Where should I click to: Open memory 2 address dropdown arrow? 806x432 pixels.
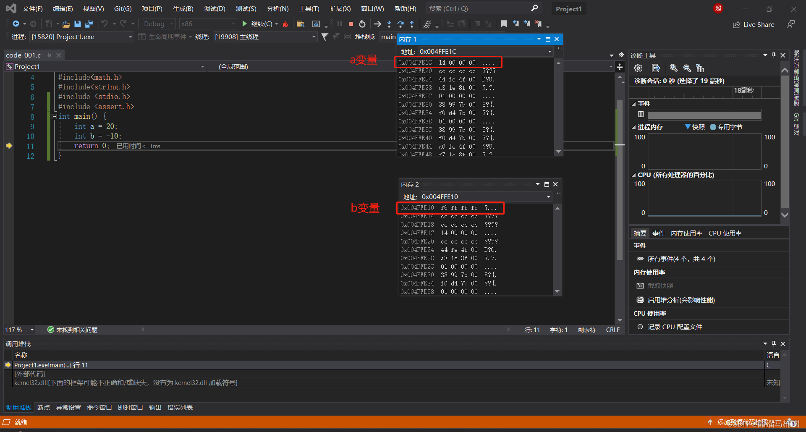coord(548,197)
